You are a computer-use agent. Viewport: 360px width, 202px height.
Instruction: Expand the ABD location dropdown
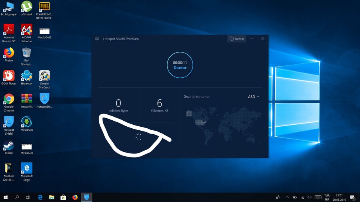point(254,96)
